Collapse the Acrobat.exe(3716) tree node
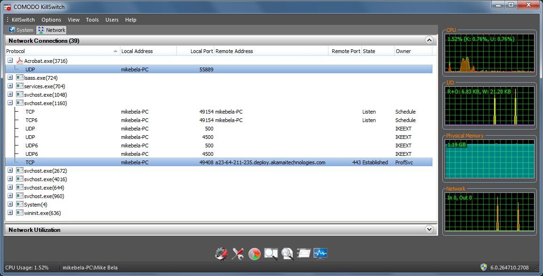The width and height of the screenshot is (543, 276). (10, 61)
